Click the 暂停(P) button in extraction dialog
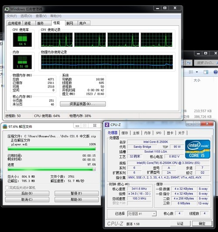This screenshot has height=232, width=218. (76, 193)
